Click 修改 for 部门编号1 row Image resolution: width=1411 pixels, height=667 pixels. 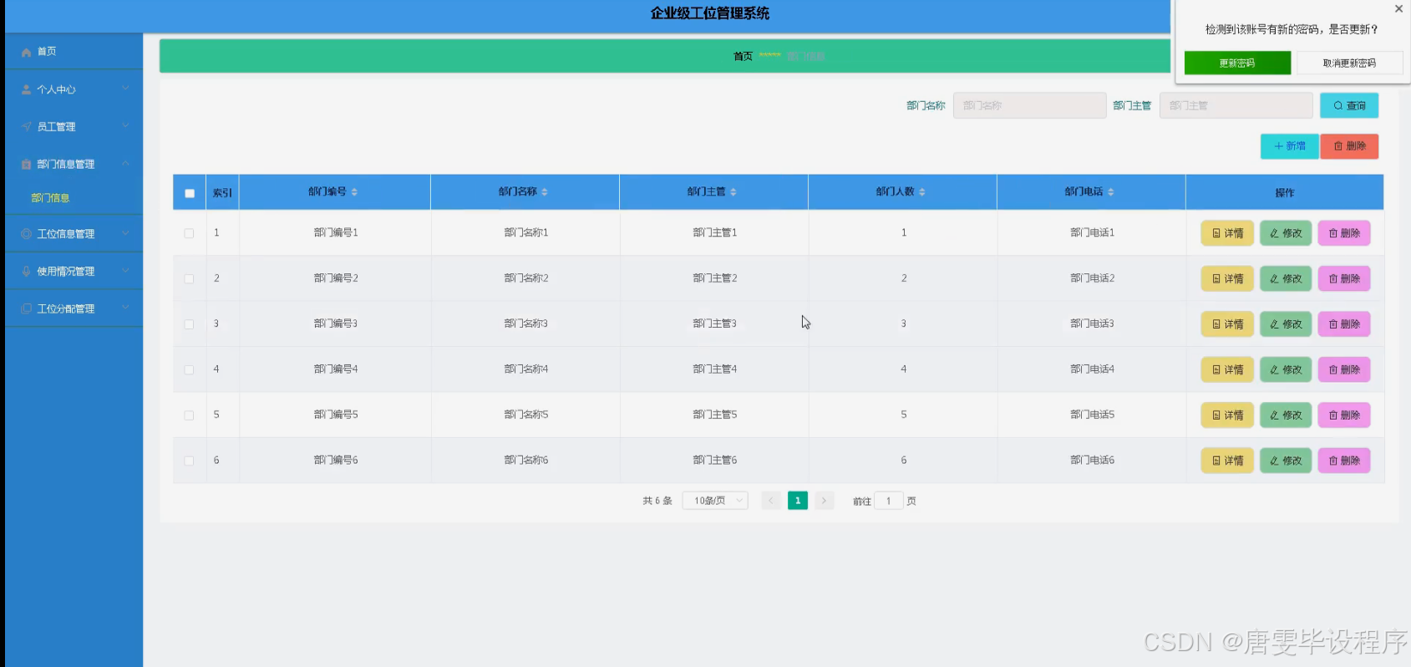[1286, 233]
